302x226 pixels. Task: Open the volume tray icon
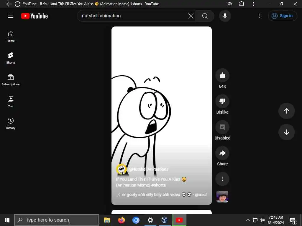(262, 220)
